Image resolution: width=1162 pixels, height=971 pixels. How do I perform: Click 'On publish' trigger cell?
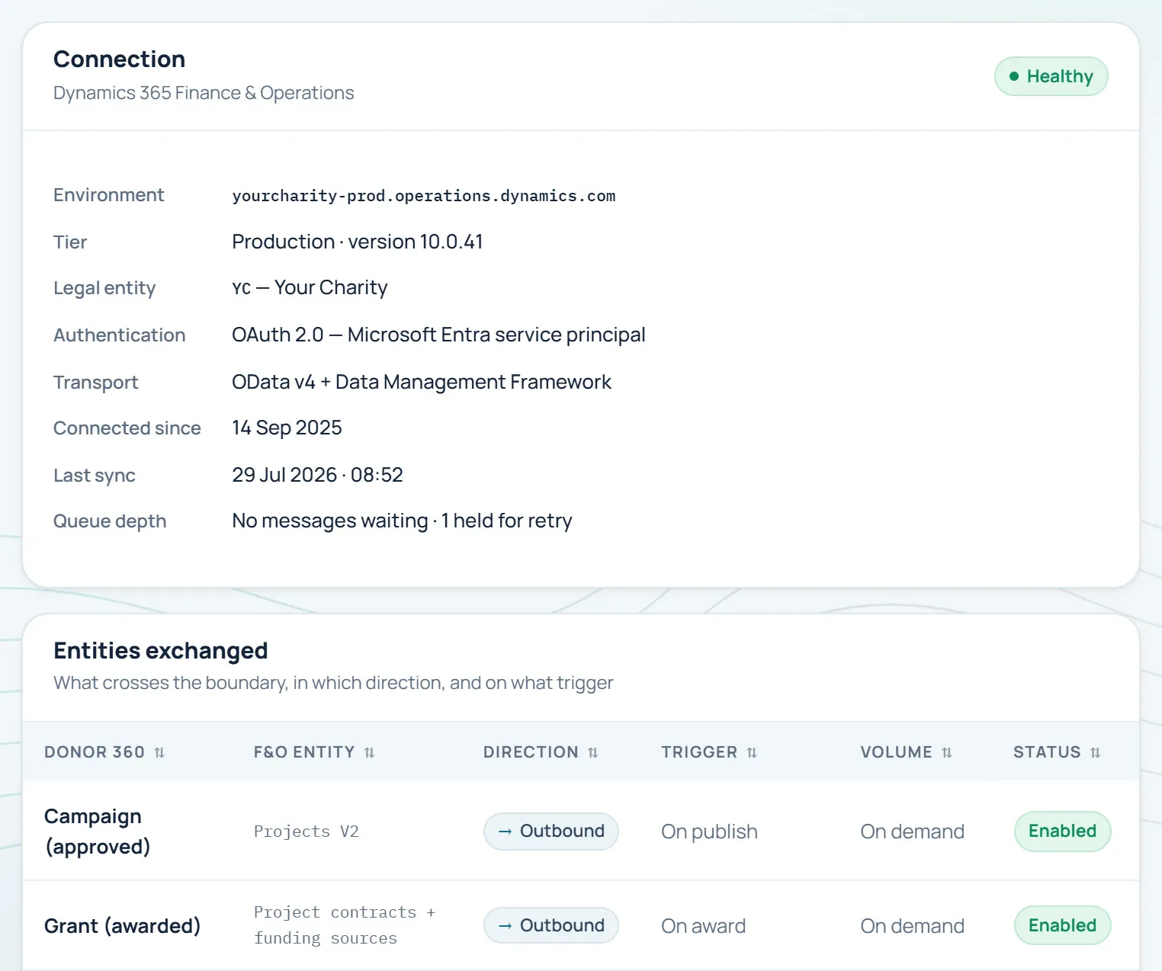709,832
